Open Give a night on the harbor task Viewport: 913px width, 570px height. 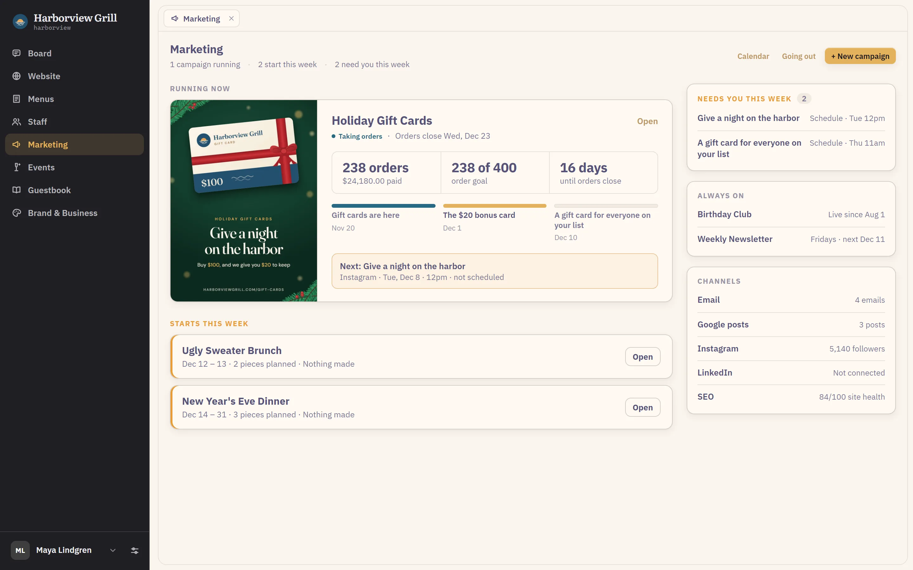(x=748, y=118)
